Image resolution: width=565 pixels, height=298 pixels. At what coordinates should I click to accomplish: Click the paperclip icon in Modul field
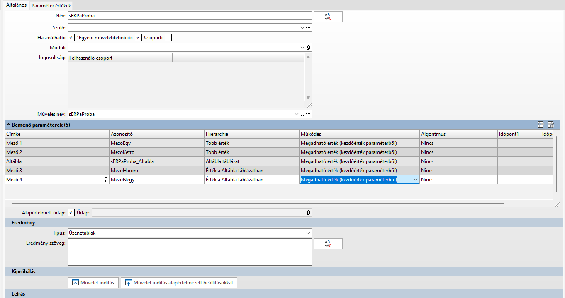click(x=308, y=48)
